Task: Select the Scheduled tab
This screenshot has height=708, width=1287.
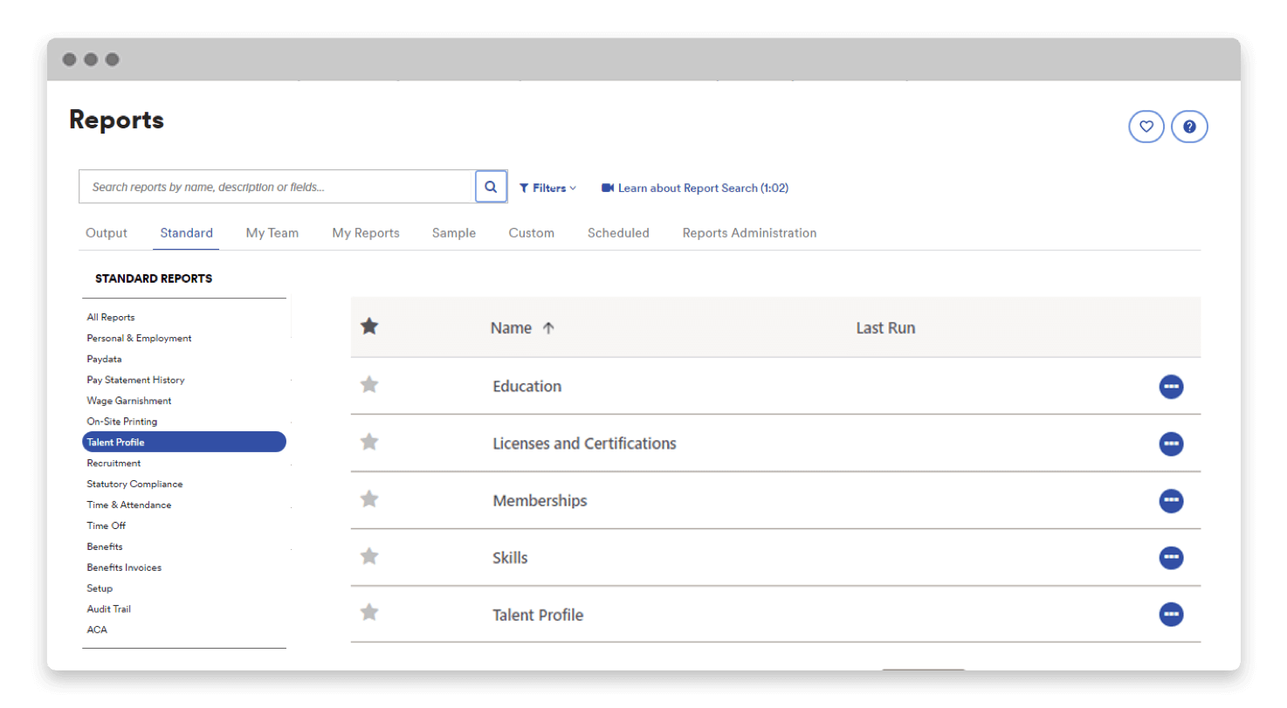Action: click(618, 233)
